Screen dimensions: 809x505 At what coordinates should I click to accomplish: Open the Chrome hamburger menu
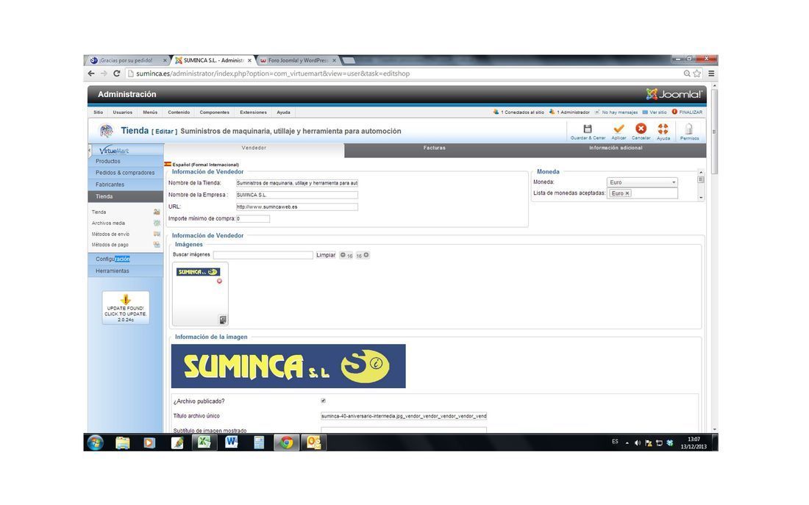tap(711, 74)
